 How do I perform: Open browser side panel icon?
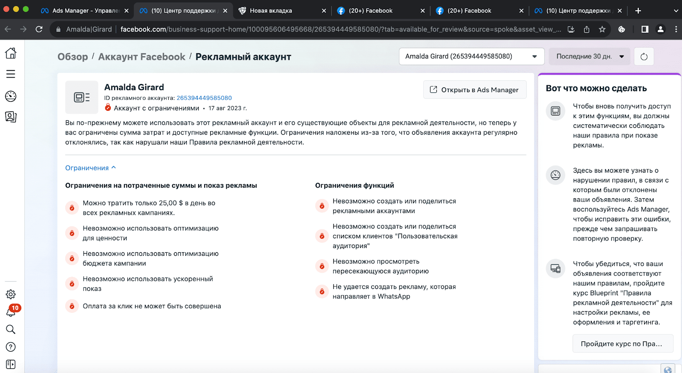point(645,29)
